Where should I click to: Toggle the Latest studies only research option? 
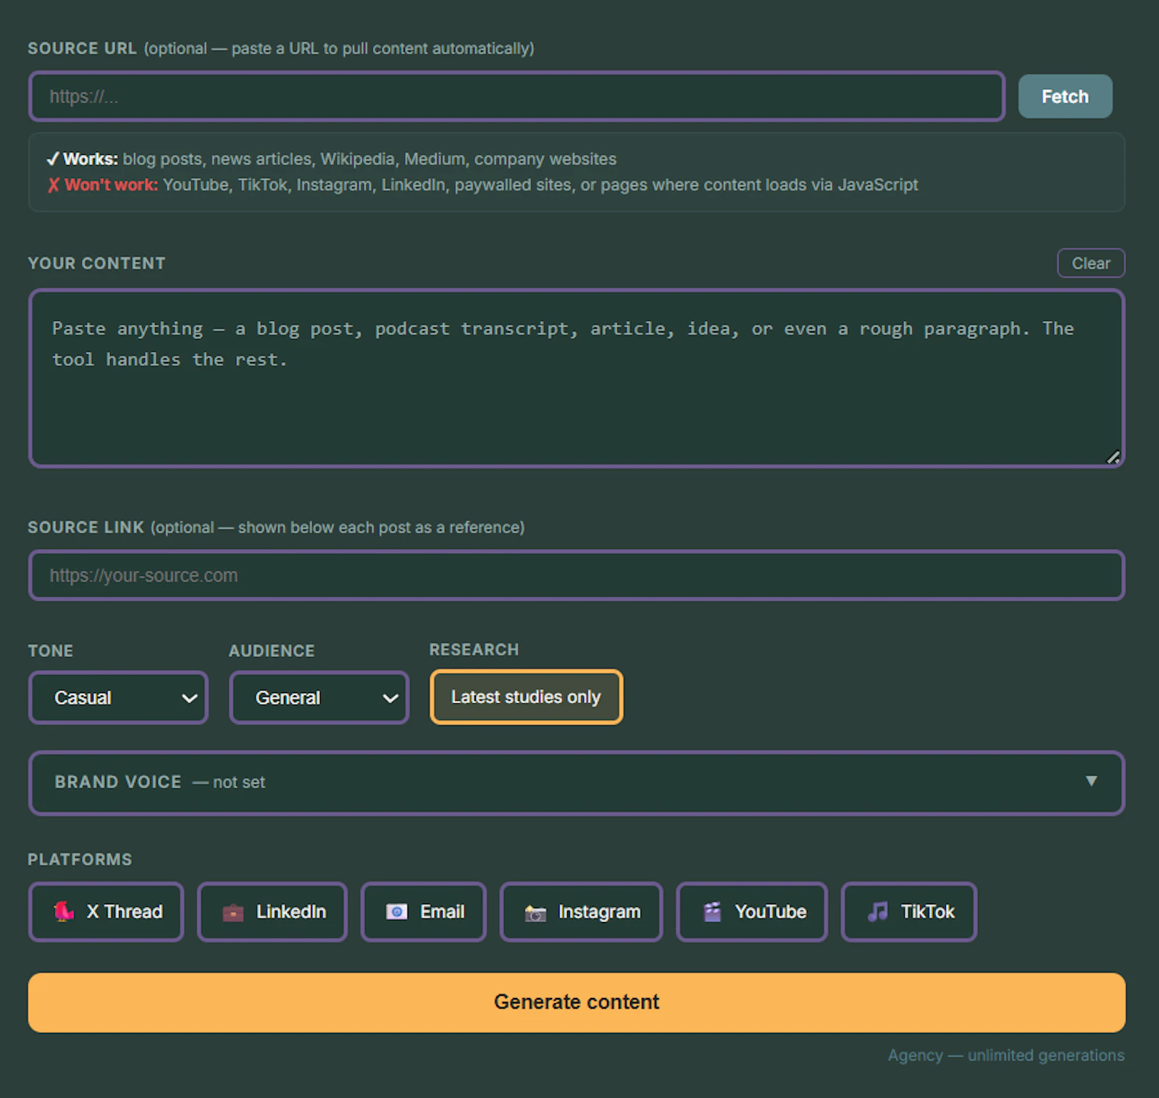coord(526,697)
